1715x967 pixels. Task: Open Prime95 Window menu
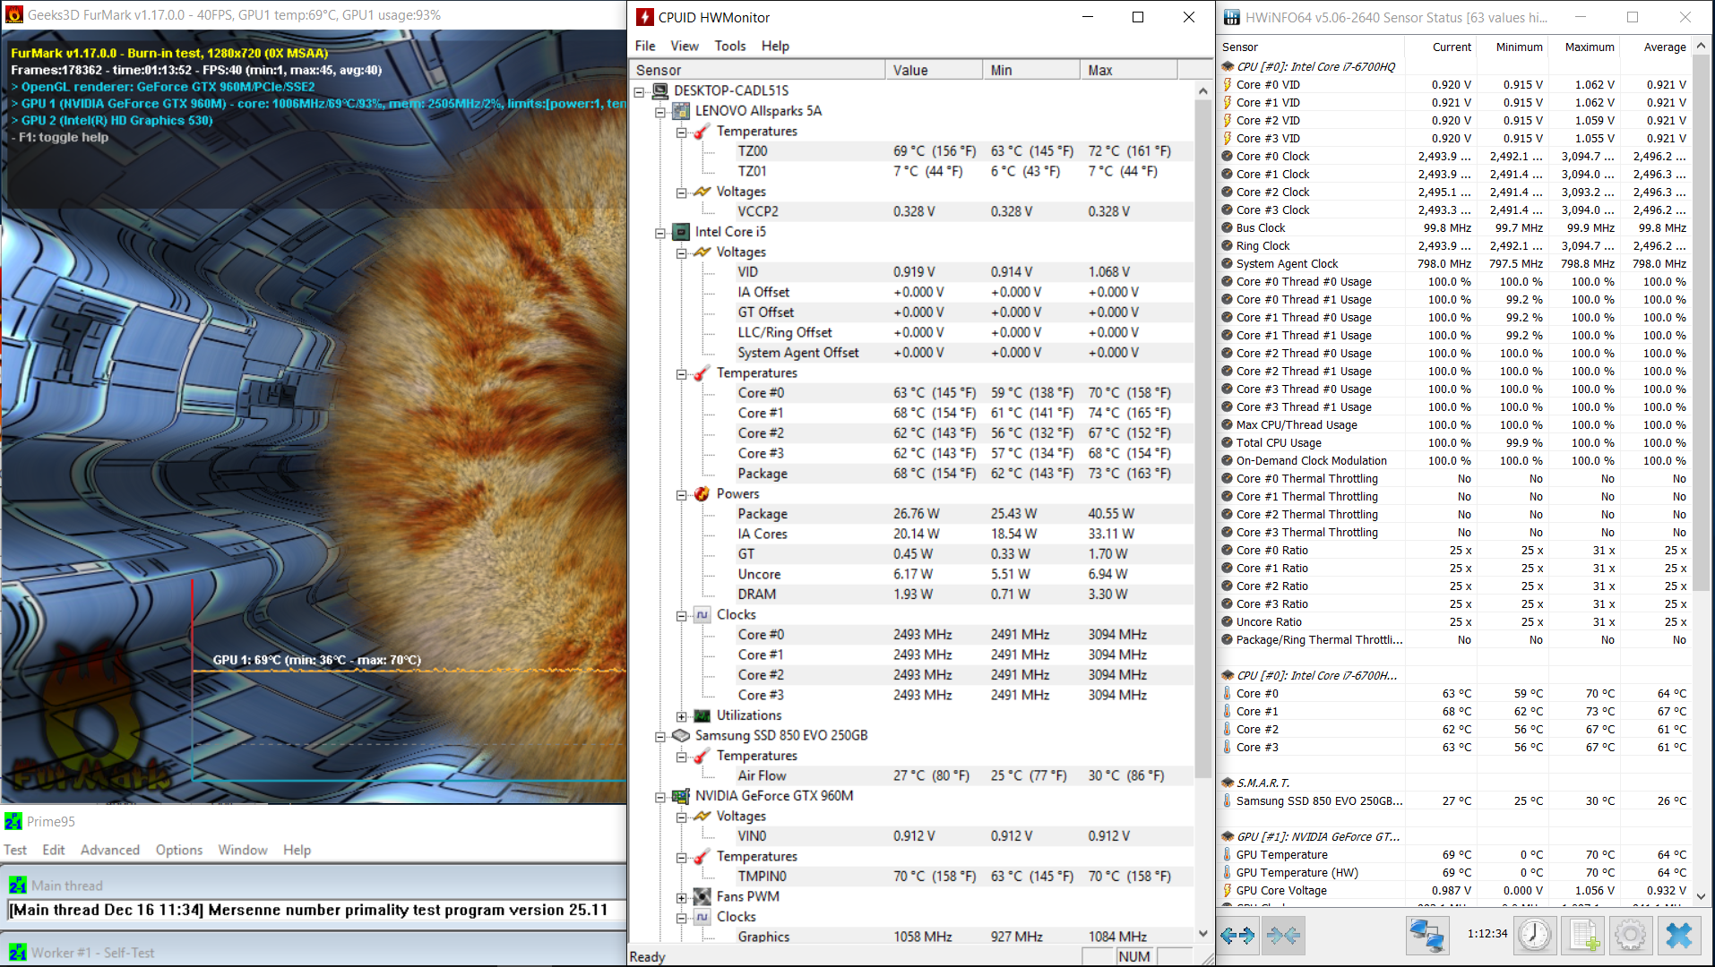click(x=243, y=850)
